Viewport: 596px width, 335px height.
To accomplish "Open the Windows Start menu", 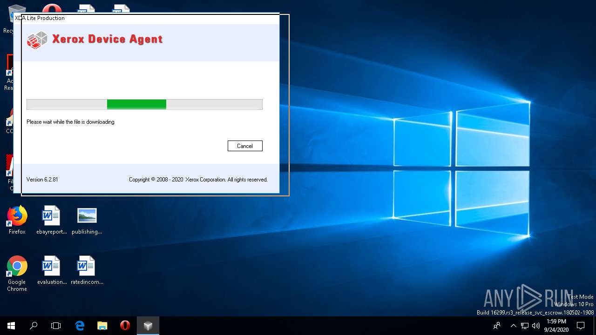I will click(11, 326).
